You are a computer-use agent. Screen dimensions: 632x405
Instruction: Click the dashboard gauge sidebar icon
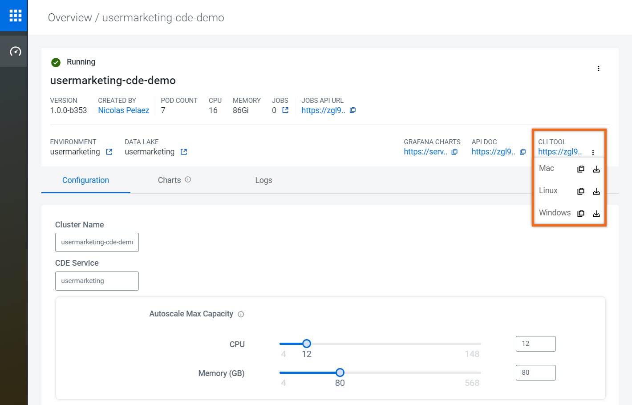click(x=15, y=52)
